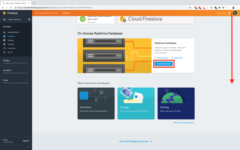Click Project Overview text in sidebar

coord(14,19)
